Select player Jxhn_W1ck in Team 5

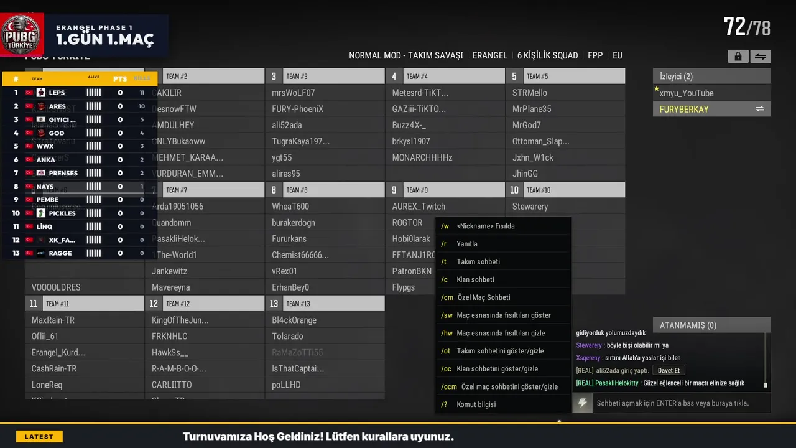click(565, 157)
